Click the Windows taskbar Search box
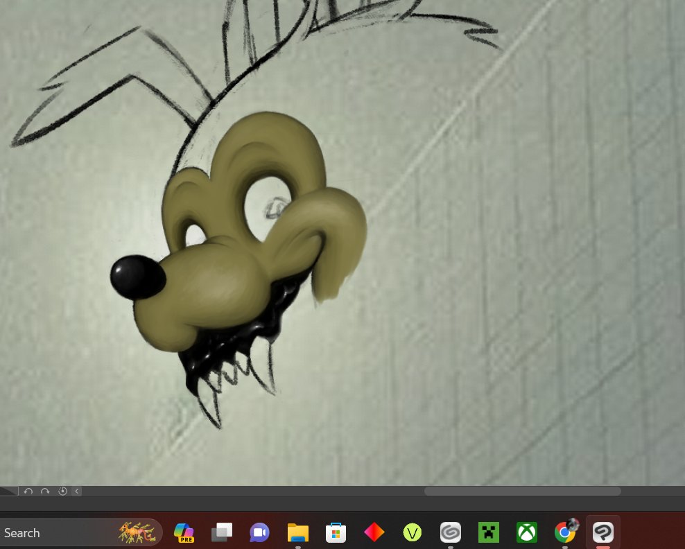 (80, 533)
